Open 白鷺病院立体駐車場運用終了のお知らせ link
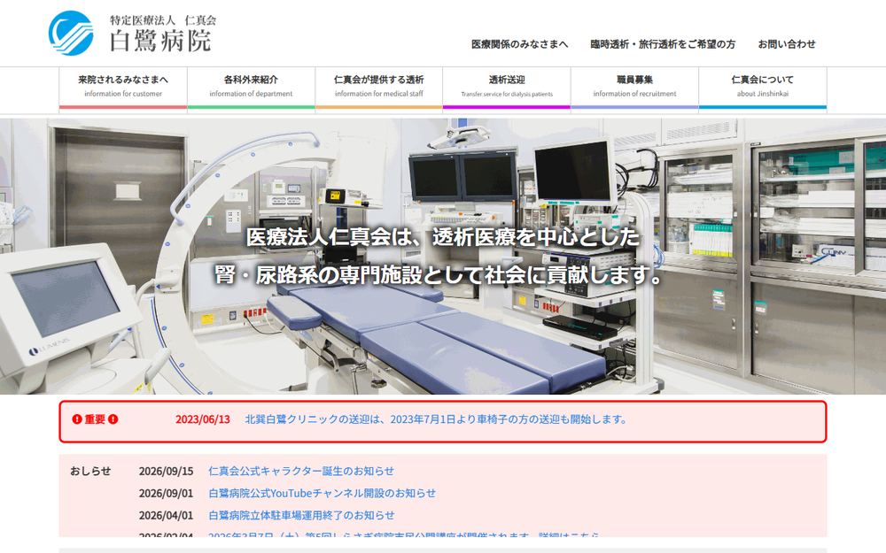 [x=302, y=515]
